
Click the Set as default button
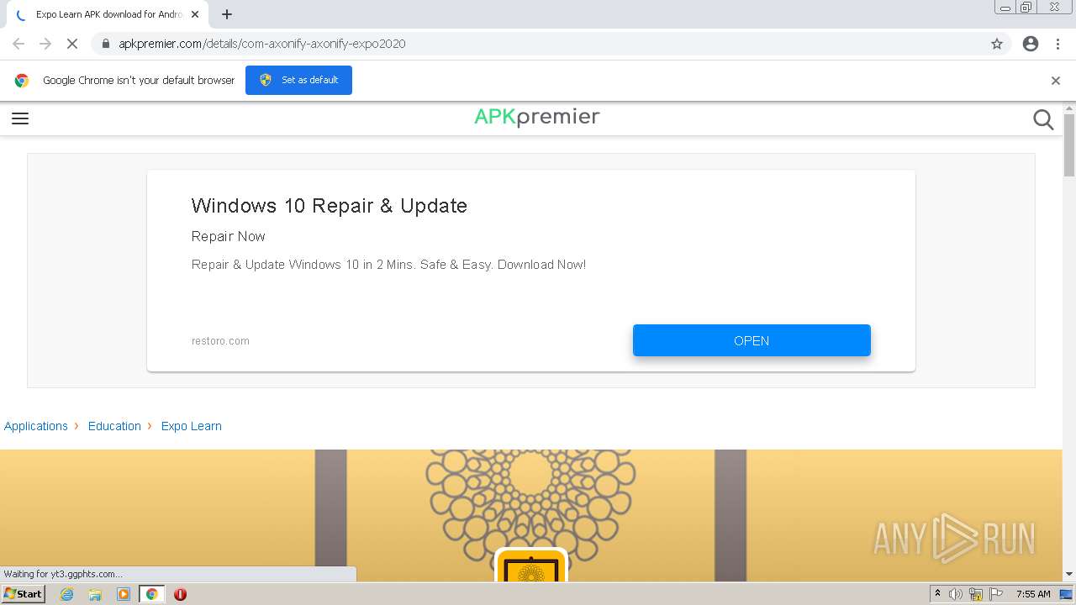[x=298, y=80]
